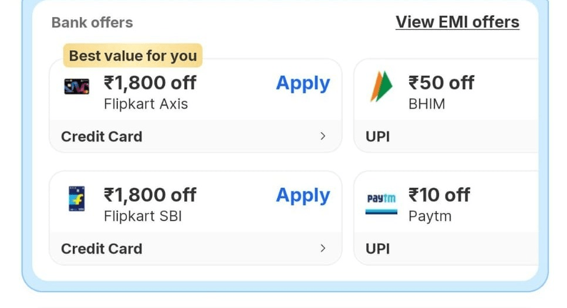Screen dimensions: 567x308
Task: Tap the Best value for you badge
Action: [133, 56]
